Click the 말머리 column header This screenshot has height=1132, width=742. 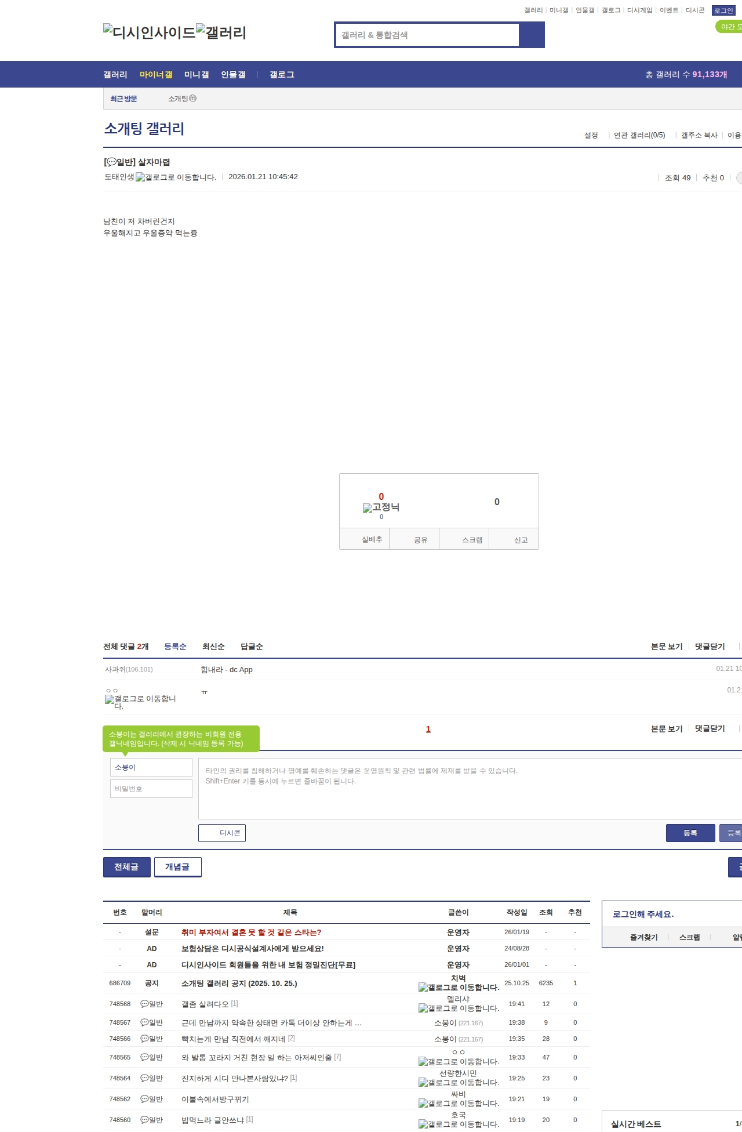click(x=152, y=912)
